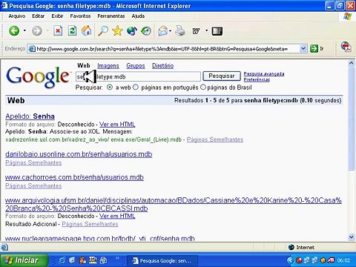Click the black panel toolbar icon
Screen dimensions: 356x267
217,31
